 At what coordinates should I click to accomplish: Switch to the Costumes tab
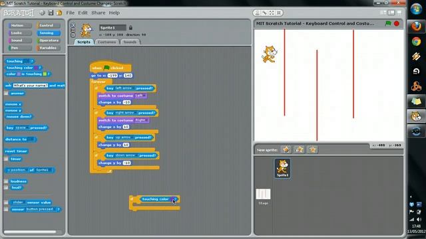pyautogui.click(x=106, y=42)
